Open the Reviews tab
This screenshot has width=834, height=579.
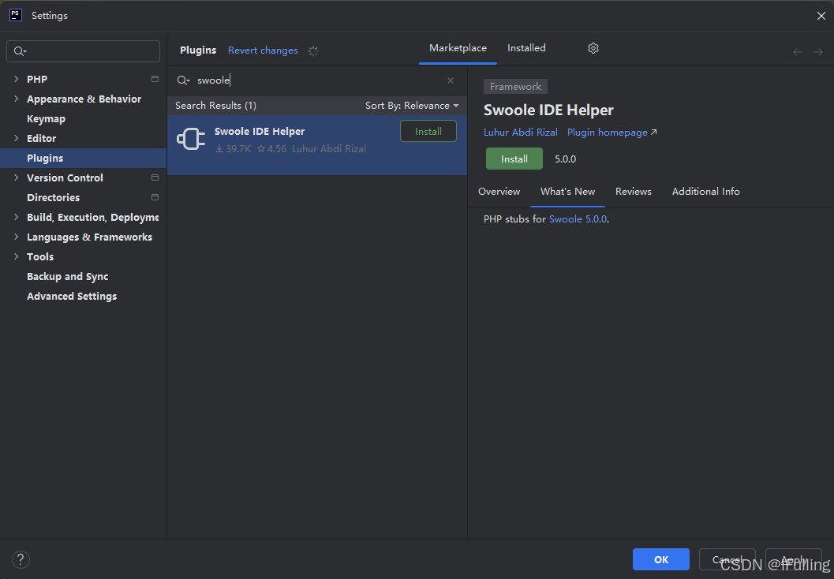tap(633, 192)
